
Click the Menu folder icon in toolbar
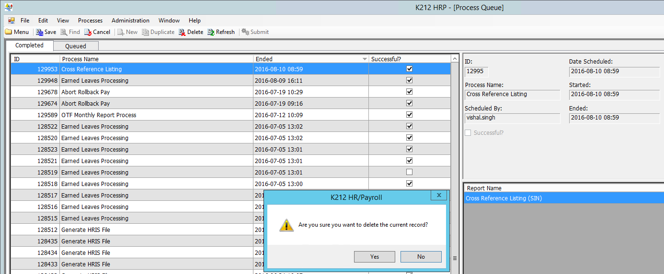point(8,32)
